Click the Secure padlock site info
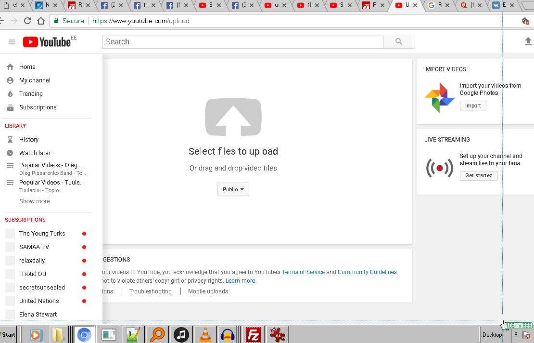534x343 pixels. click(68, 21)
